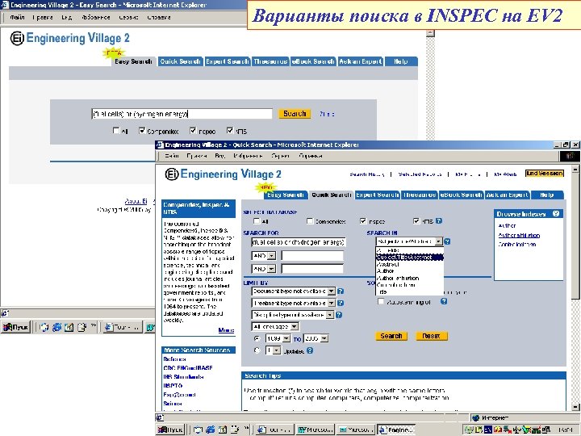Check the All database box in Quick Search
This screenshot has height=436, width=581.
(257, 221)
